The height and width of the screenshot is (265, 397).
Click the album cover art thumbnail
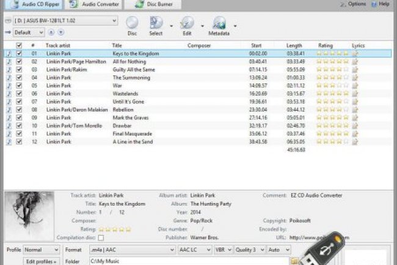29,216
